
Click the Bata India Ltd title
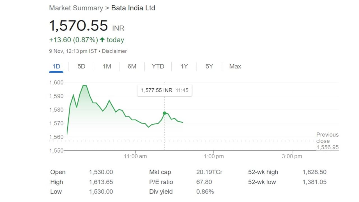point(133,8)
